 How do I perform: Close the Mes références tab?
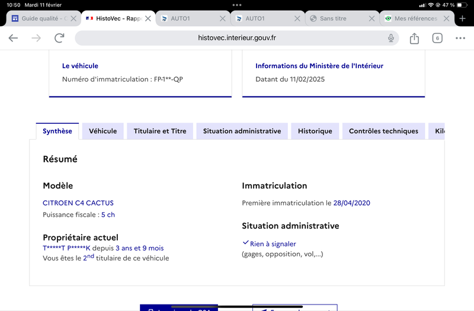click(446, 18)
